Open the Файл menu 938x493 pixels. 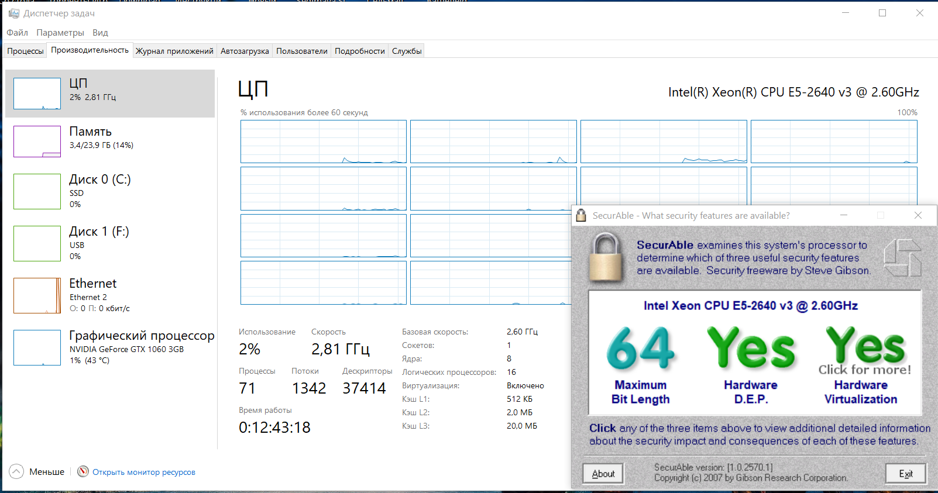point(18,33)
